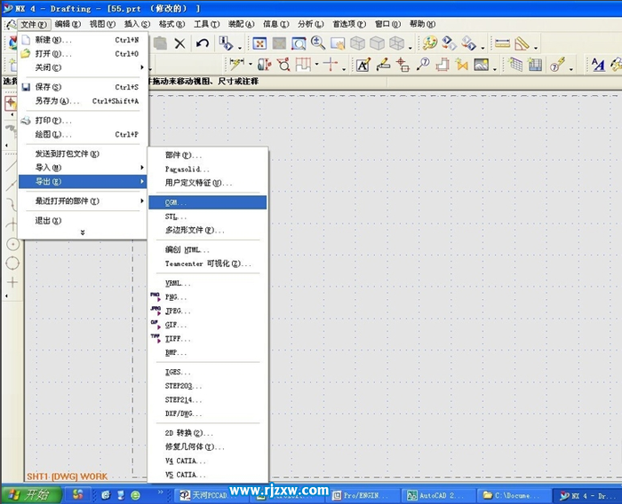Expand the measure toolbar dropdown arrow
This screenshot has width=622, height=504.
click(x=536, y=48)
